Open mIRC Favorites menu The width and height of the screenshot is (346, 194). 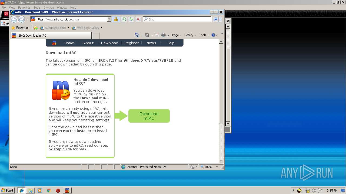(x=24, y=8)
